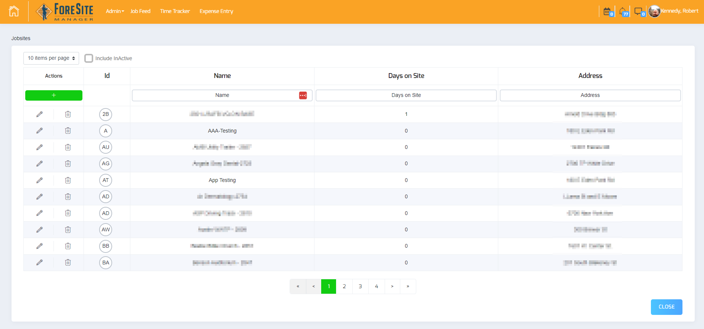The height and width of the screenshot is (329, 704).
Task: Click the 2B id badge
Action: click(106, 114)
